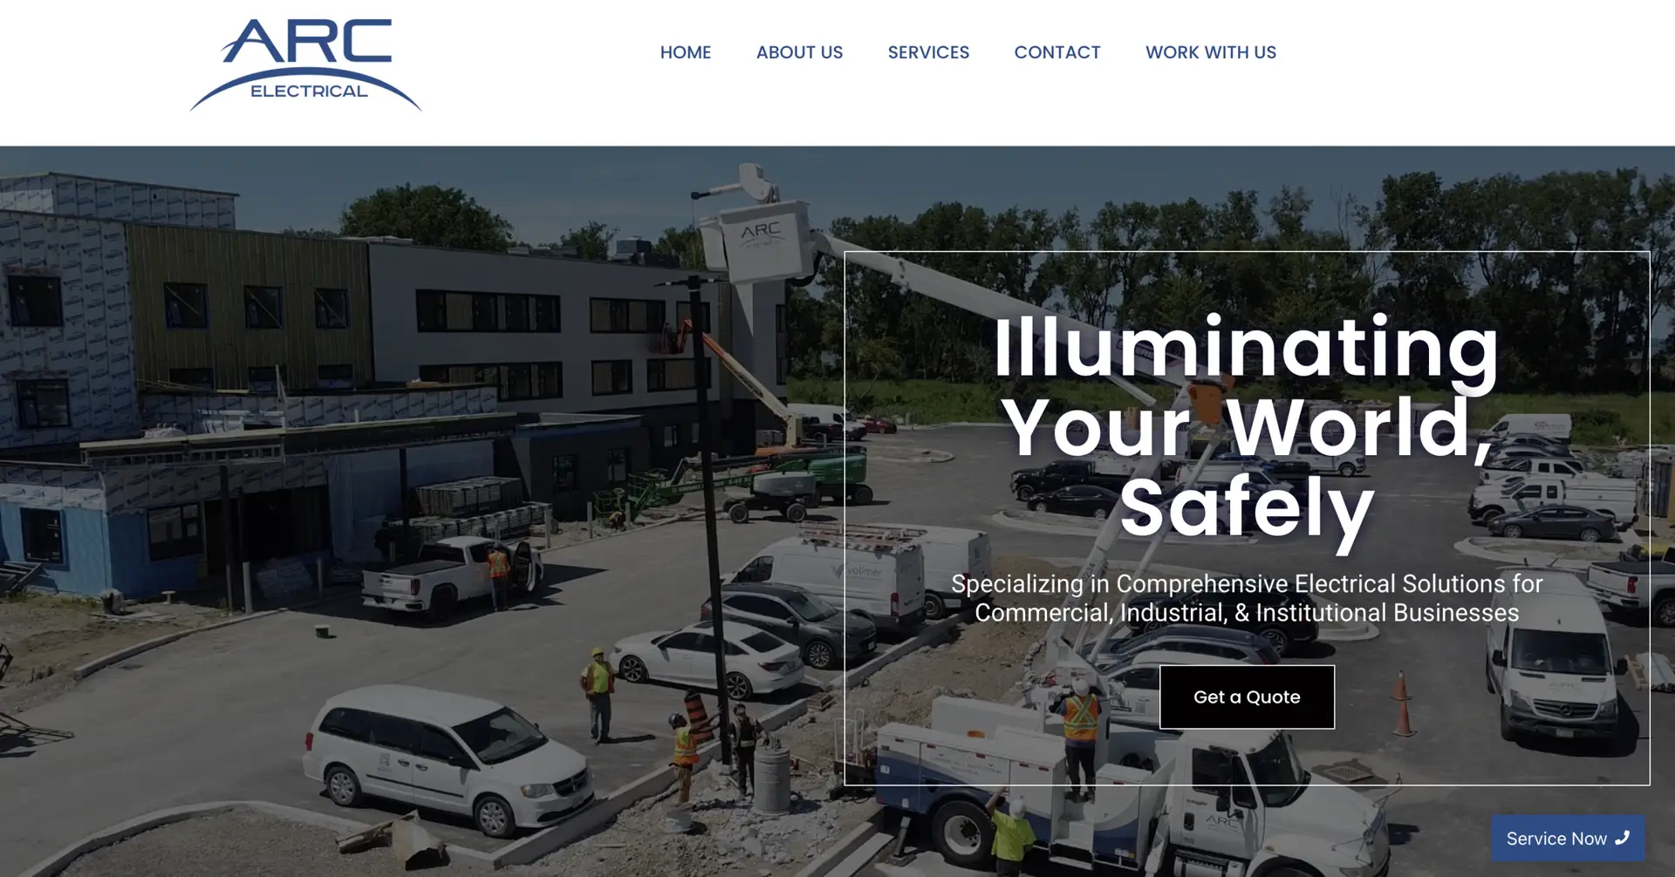Click the Get a Quote button
The width and height of the screenshot is (1675, 877).
pyautogui.click(x=1247, y=697)
